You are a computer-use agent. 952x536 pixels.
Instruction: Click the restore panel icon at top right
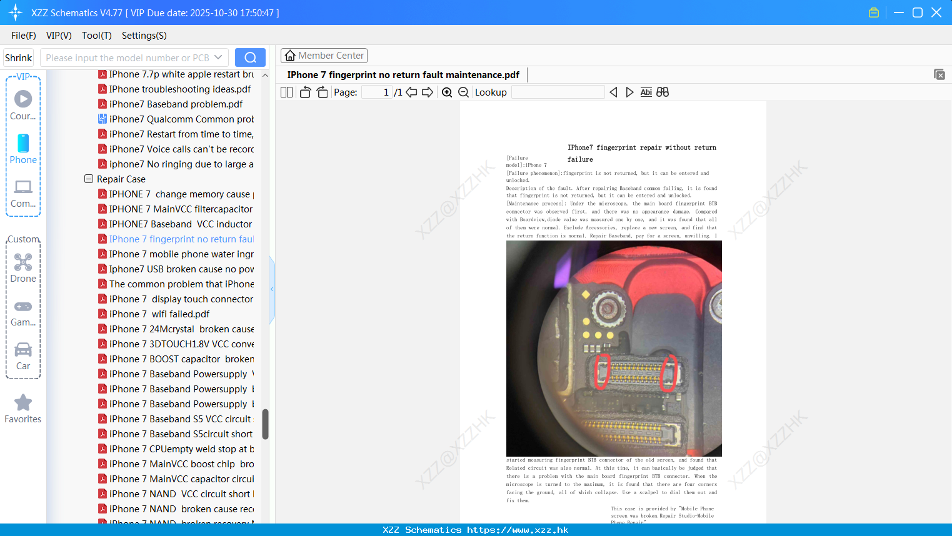click(939, 74)
